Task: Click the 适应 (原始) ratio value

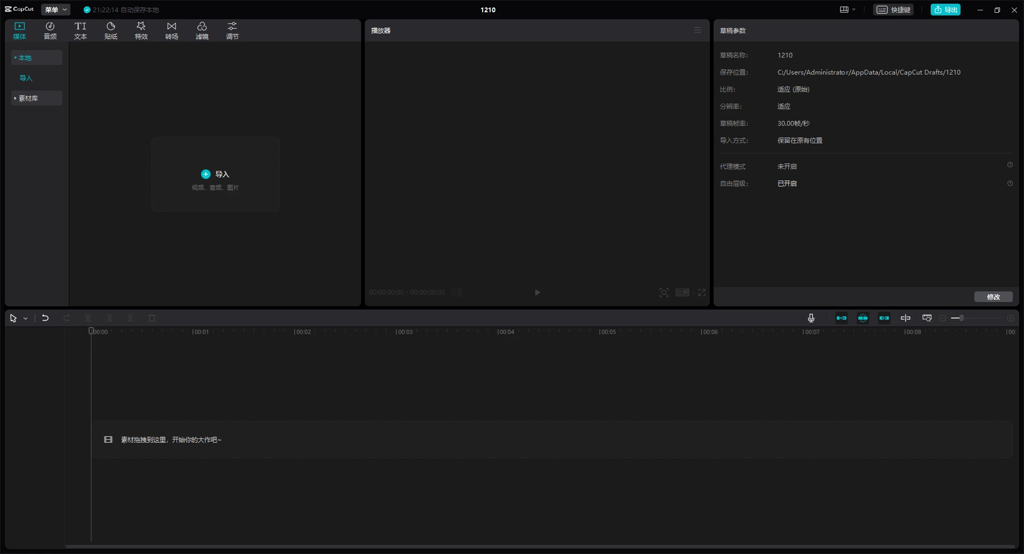Action: click(x=793, y=89)
